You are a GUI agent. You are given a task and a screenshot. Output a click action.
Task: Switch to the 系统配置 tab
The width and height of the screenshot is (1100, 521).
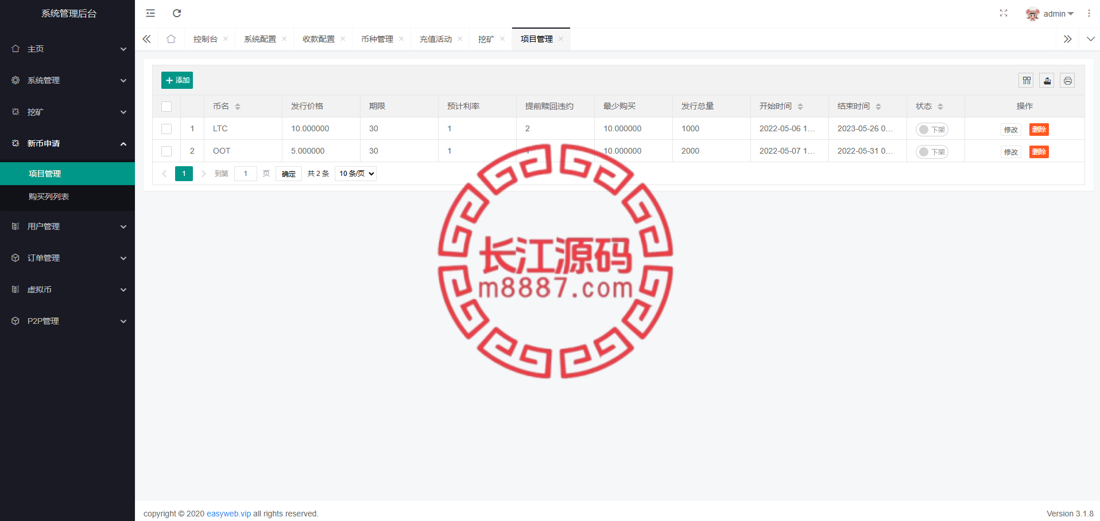pyautogui.click(x=260, y=39)
